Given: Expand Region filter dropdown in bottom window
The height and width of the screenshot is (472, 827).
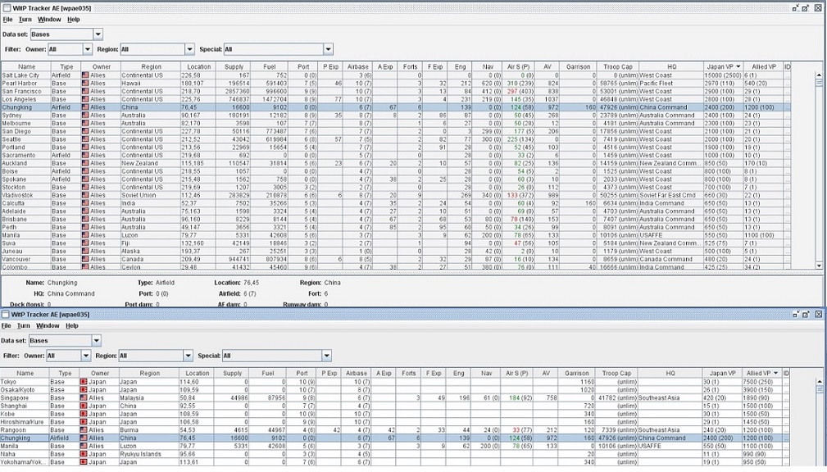Looking at the screenshot, I should coord(189,356).
